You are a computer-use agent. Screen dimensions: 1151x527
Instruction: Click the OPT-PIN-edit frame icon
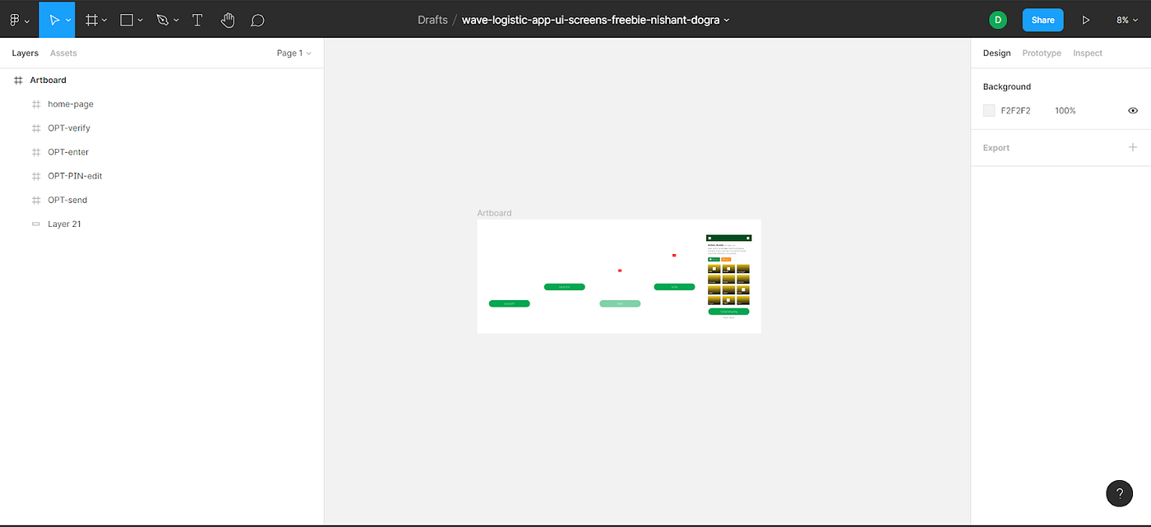click(x=36, y=175)
